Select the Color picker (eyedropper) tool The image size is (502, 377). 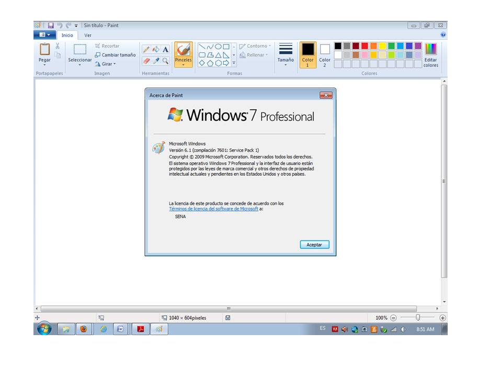(155, 60)
